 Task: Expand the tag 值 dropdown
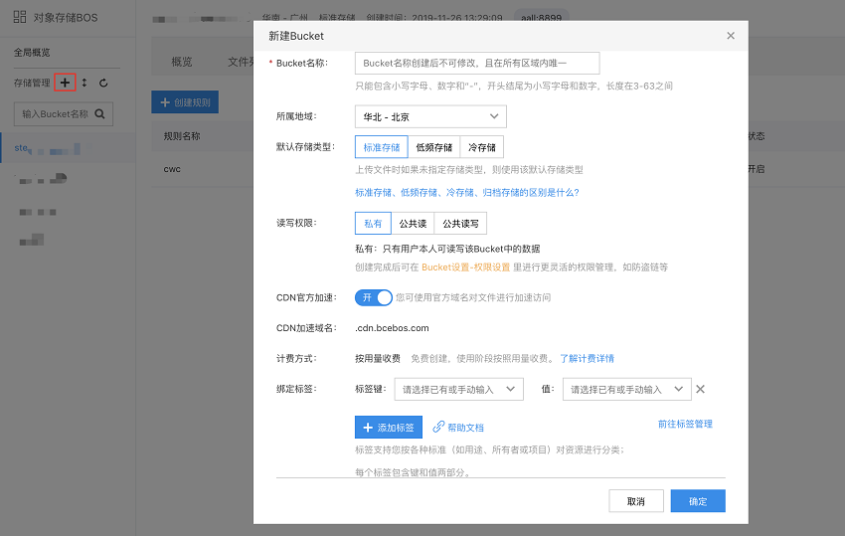tap(626, 389)
